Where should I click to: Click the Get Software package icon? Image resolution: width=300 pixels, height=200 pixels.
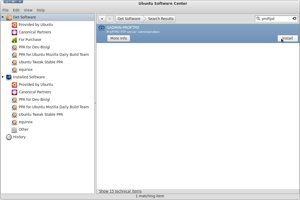pyautogui.click(x=9, y=17)
